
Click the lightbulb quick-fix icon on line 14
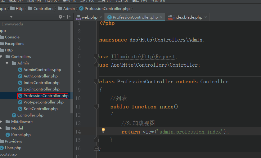click(x=103, y=130)
